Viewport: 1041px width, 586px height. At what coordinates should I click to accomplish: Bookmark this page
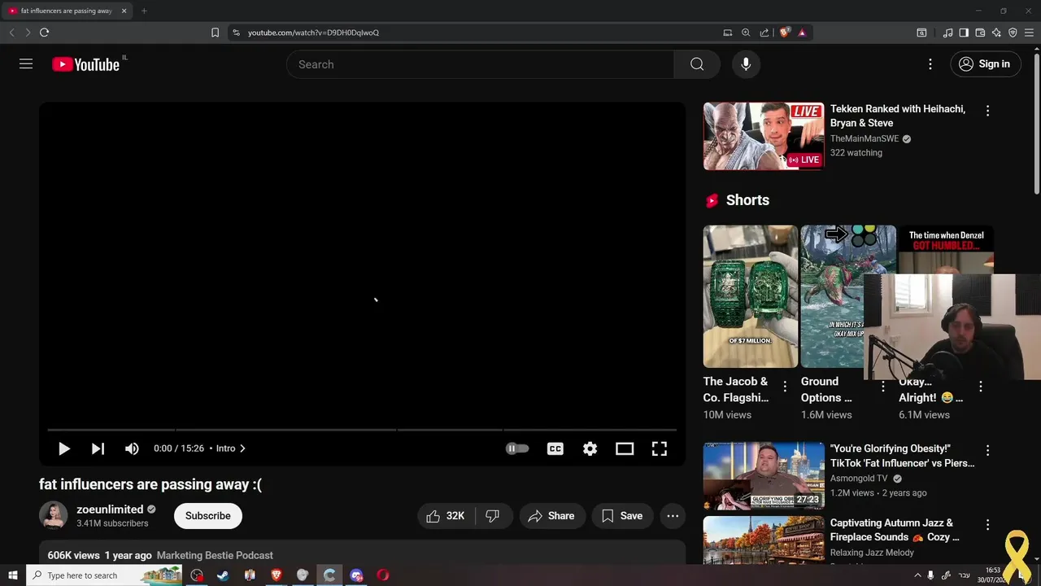pos(215,33)
